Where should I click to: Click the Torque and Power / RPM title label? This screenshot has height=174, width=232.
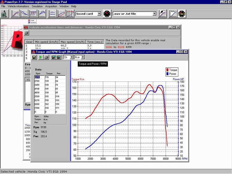tap(93, 64)
